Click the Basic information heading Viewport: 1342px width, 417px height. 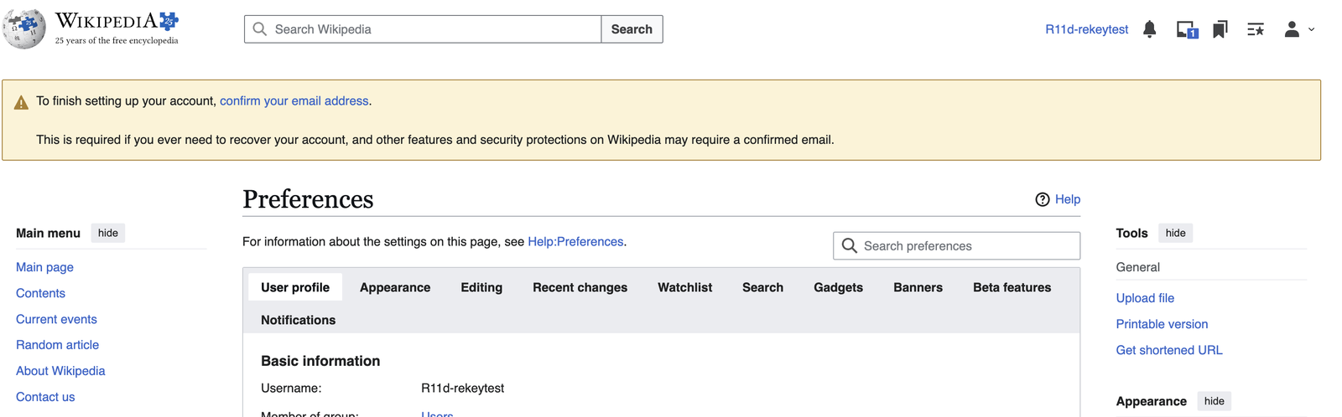(320, 361)
